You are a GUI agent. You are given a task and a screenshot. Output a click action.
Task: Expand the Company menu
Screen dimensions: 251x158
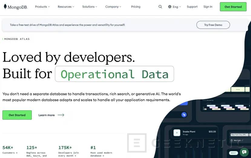click(113, 7)
